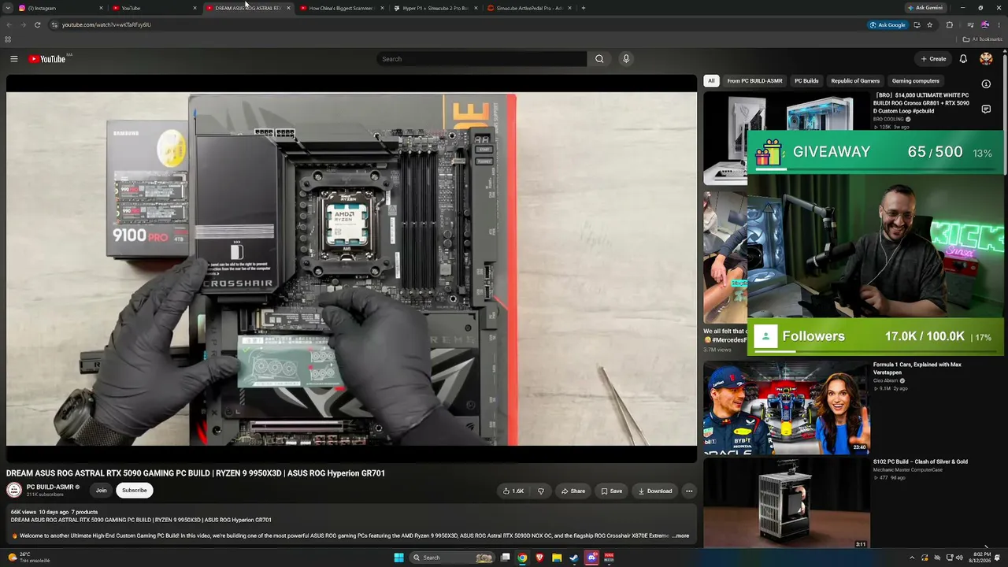Image resolution: width=1008 pixels, height=567 pixels.
Task: Open Formula 1 Cars, Explained video title
Action: [x=917, y=369]
